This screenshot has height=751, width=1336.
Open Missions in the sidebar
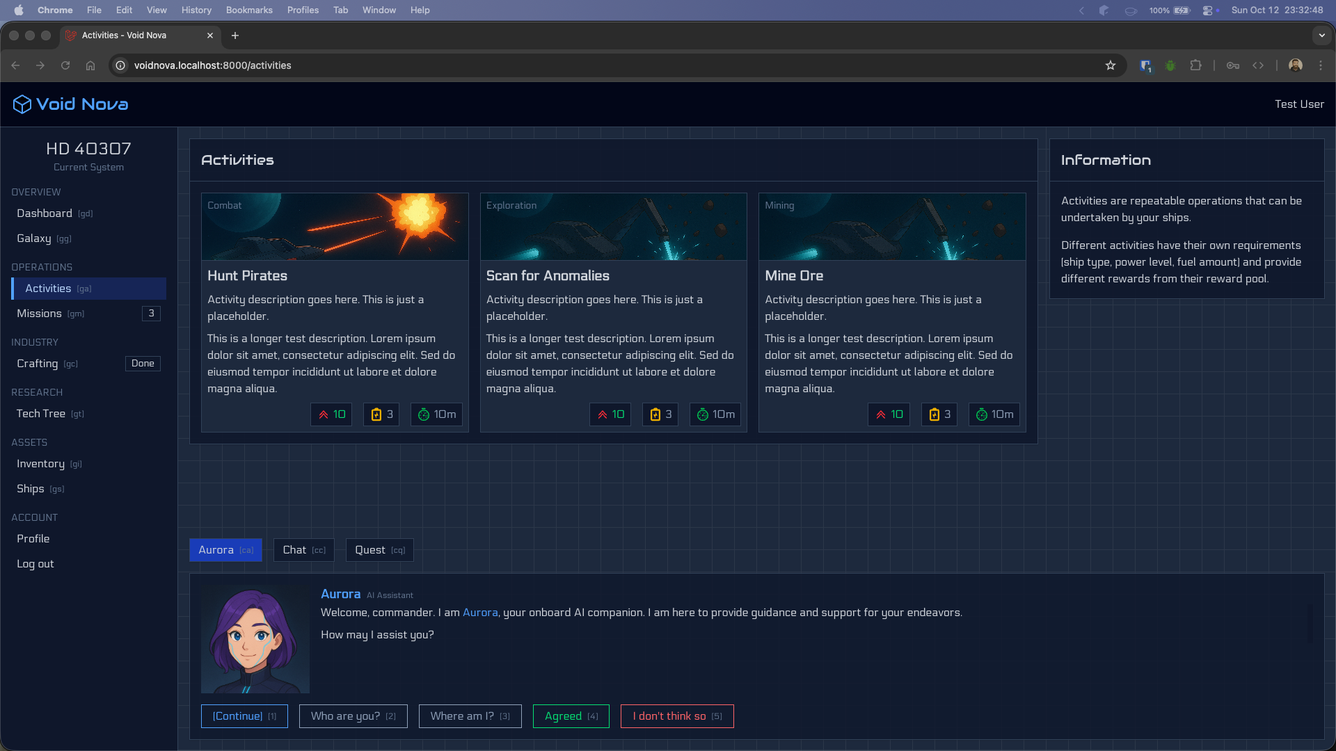40,314
